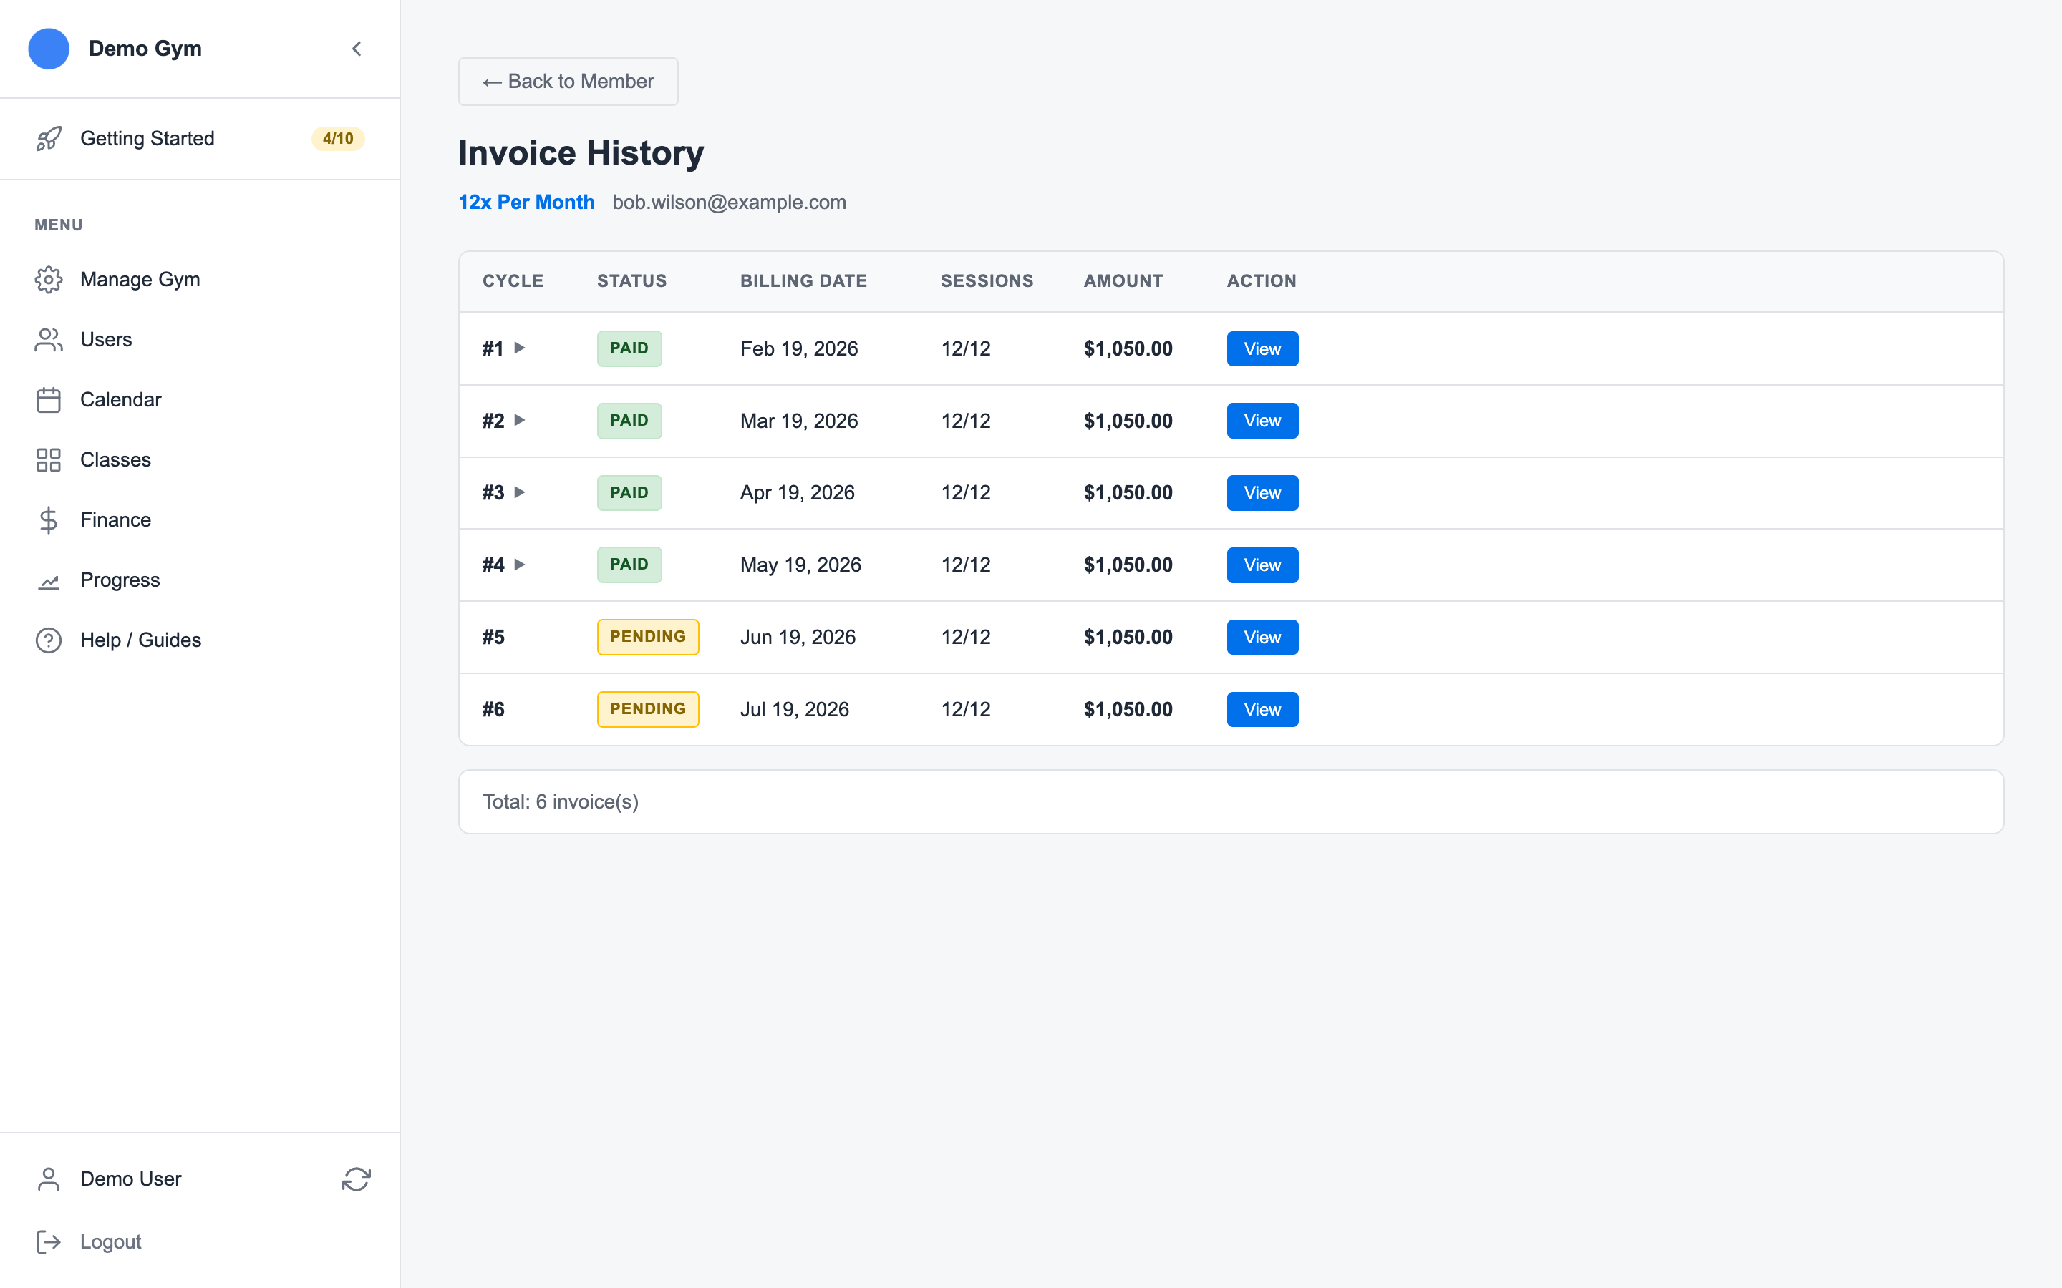2062x1288 pixels.
Task: Click the 4/10 progress badge
Action: coord(338,139)
